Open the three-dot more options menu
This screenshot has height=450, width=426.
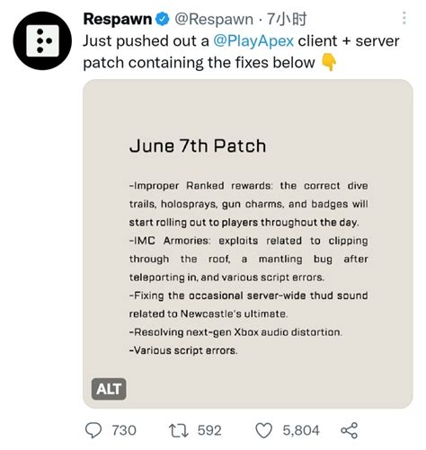pyautogui.click(x=404, y=18)
